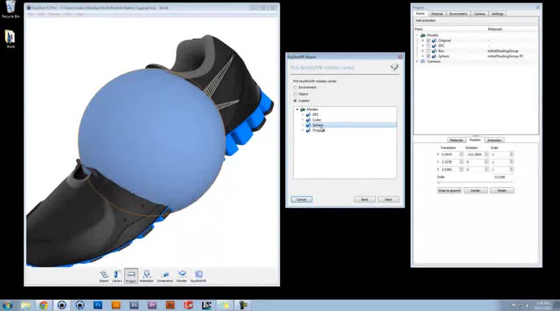Expand the Box node in Project panel

click(423, 51)
